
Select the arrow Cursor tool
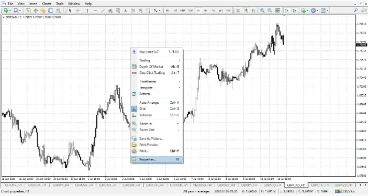(x=70, y=10)
